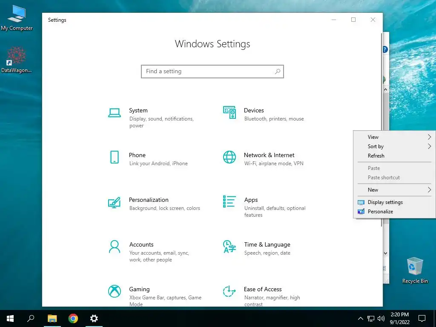Click the search magnifier in Find a setting

tap(278, 72)
